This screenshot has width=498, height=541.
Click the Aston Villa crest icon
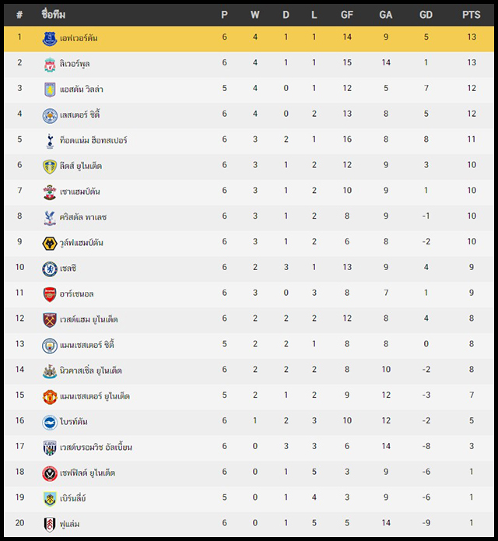pyautogui.click(x=50, y=90)
